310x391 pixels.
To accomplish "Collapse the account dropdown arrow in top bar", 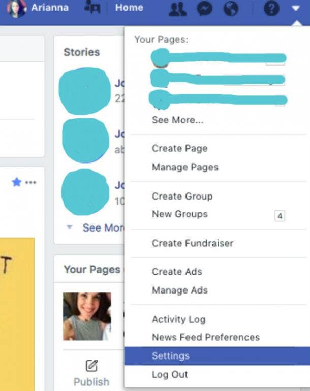I will coord(296,9).
